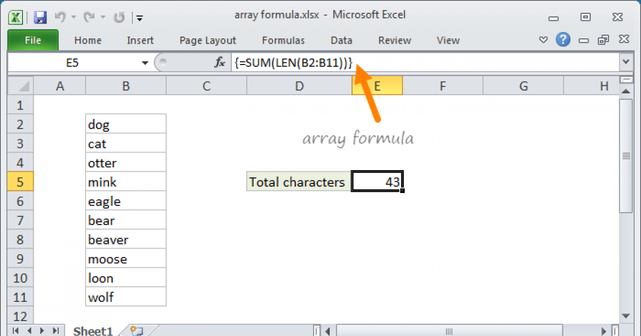The image size is (641, 336).
Task: Open the Customize Quick Access Toolbar dropdown
Action: point(139,18)
